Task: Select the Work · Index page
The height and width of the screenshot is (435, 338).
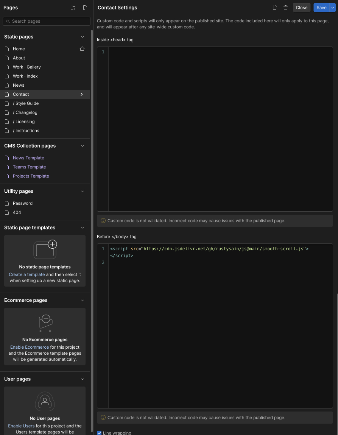Action: (25, 76)
